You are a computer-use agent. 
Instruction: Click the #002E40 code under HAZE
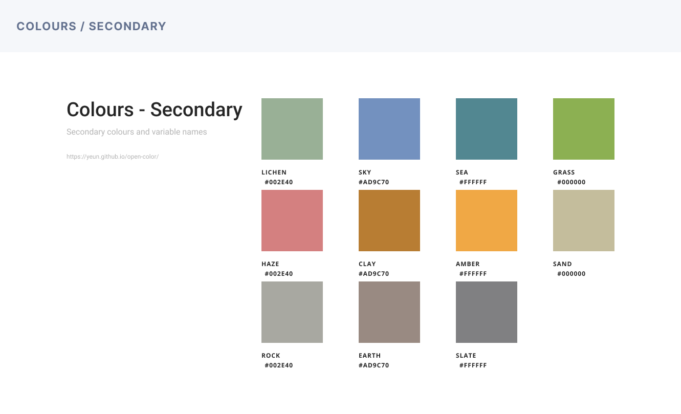pyautogui.click(x=279, y=274)
